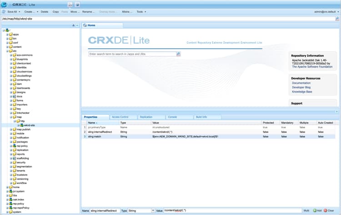Open the Create dropdown arrow

(37, 12)
